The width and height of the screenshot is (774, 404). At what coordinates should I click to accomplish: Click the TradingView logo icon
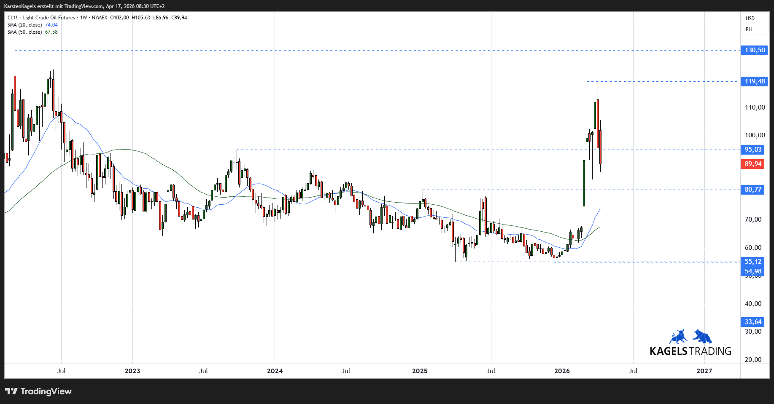coord(11,391)
